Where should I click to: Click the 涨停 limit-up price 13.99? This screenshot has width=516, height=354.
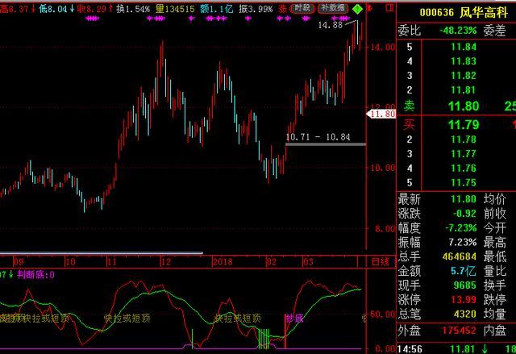(464, 300)
